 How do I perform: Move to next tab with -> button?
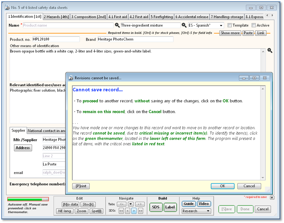point(140,204)
